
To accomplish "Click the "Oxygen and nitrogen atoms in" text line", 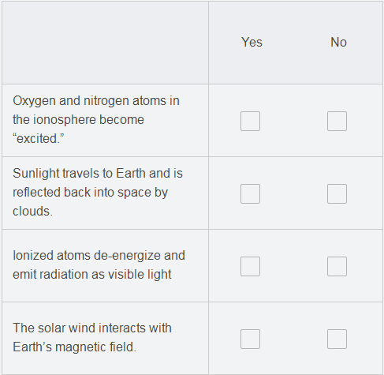I will coord(96,101).
